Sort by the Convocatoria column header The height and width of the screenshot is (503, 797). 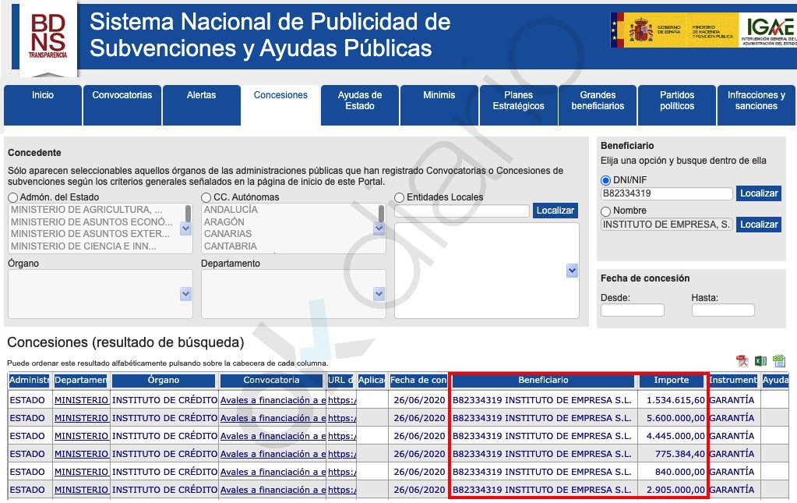pos(271,381)
